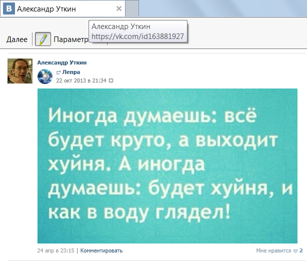Screen dimensions: 307x261
Task: Open a new tab button
Action: pyautogui.click(x=132, y=8)
